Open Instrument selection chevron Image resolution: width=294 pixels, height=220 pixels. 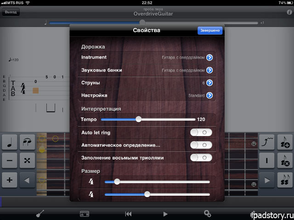[x=209, y=57]
